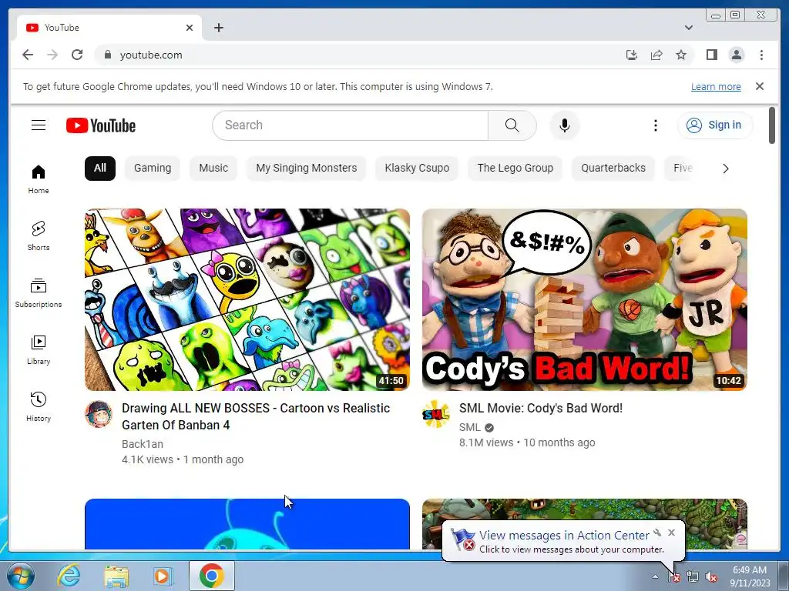789x591 pixels.
Task: Open Garten Of Banban drawing thumbnail
Action: tap(247, 299)
